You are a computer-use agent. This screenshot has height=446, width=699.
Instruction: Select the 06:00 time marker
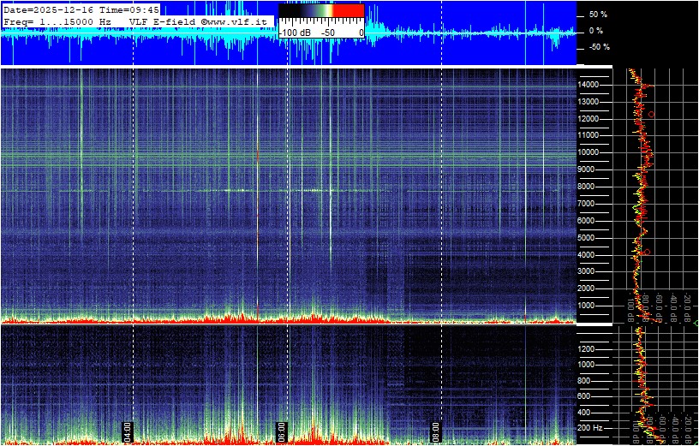281,430
